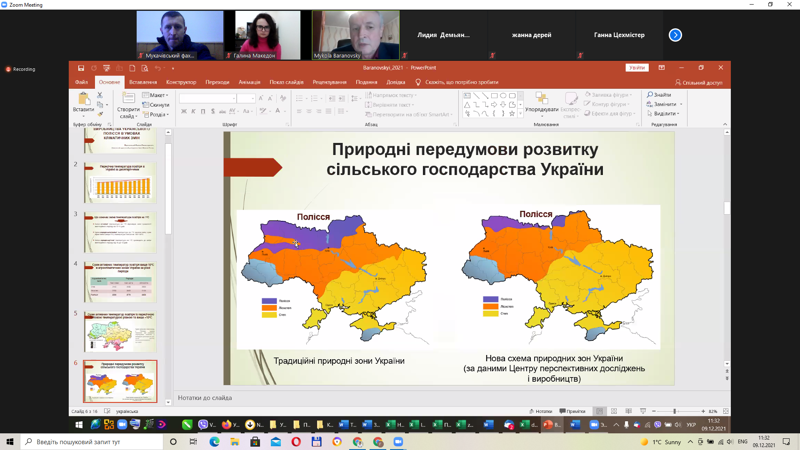The width and height of the screenshot is (800, 450).
Task: Toggle align text left
Action: pos(299,111)
